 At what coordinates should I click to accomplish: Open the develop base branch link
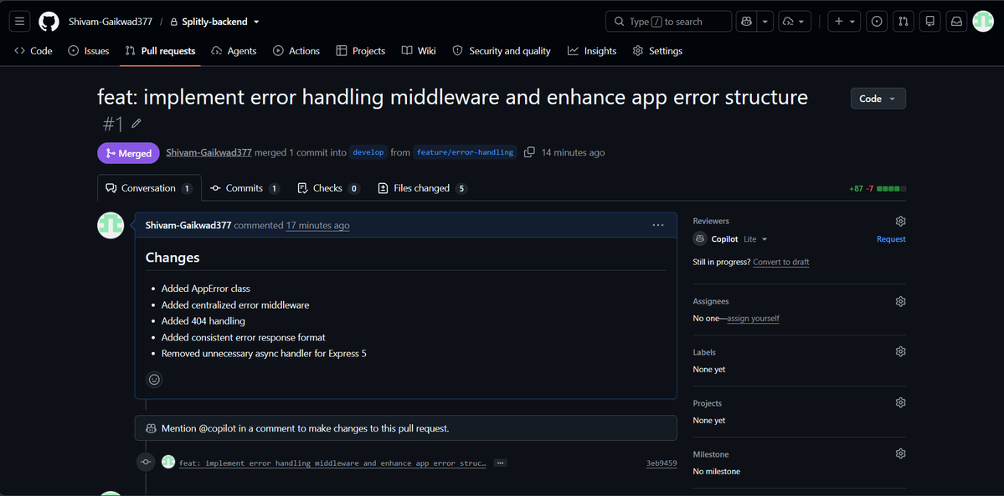tap(368, 152)
